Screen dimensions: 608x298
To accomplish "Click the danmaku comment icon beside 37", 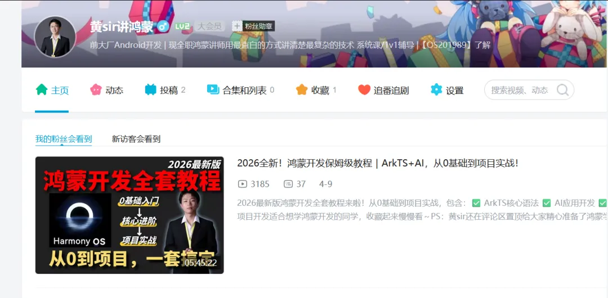I will pyautogui.click(x=288, y=184).
